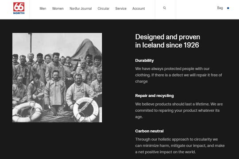Click the 'We believe products should last' paragraph
The image size is (239, 159).
tap(179, 110)
